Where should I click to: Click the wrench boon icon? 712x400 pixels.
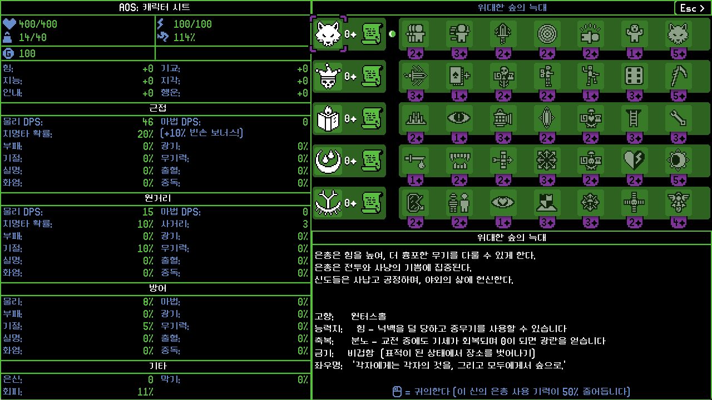679,118
